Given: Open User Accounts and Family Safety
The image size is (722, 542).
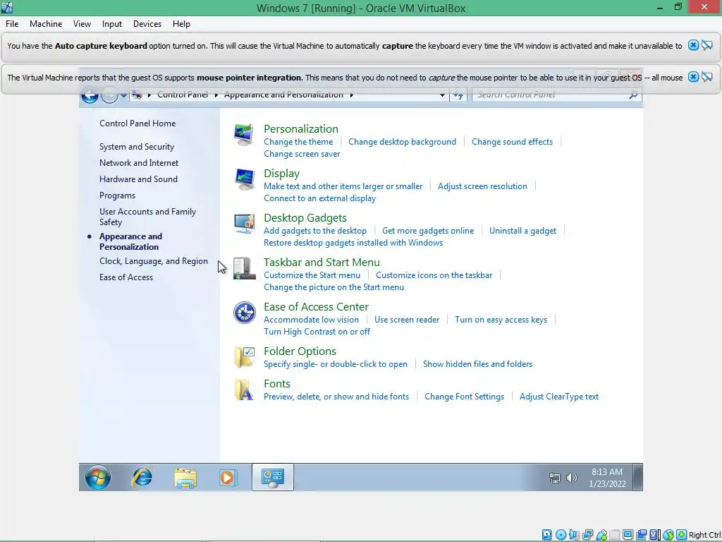Looking at the screenshot, I should point(147,217).
